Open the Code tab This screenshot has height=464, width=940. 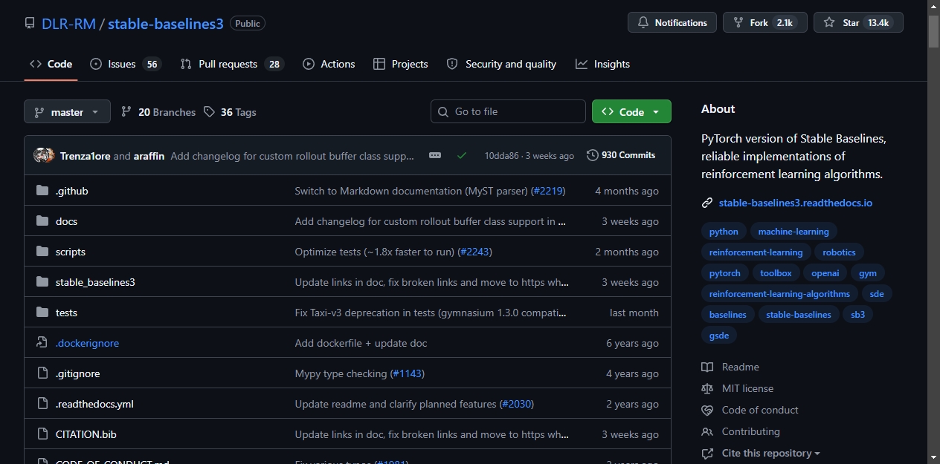[51, 64]
